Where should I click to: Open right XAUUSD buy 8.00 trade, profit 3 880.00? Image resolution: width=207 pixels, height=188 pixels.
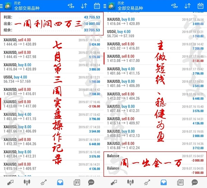click(155, 21)
